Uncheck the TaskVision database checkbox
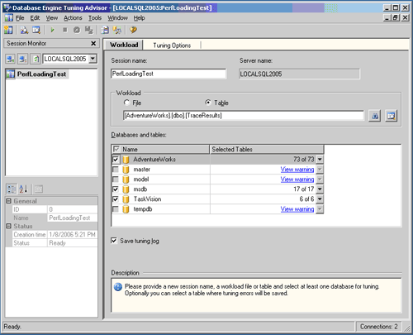 116,199
